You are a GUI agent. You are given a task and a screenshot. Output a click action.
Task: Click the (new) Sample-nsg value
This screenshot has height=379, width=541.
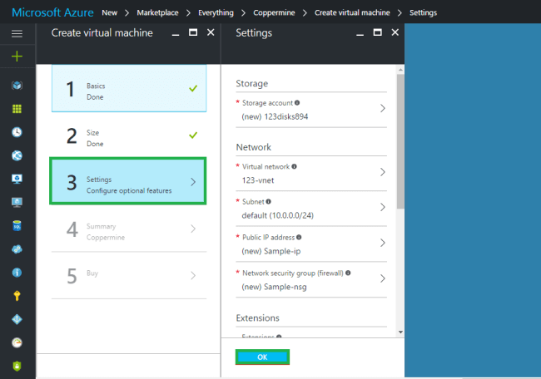274,287
